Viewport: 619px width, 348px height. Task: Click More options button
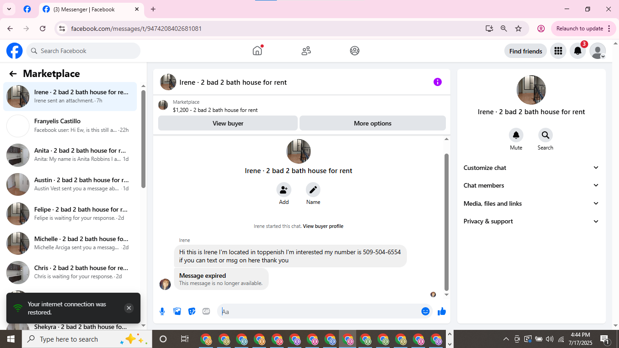pyautogui.click(x=372, y=123)
